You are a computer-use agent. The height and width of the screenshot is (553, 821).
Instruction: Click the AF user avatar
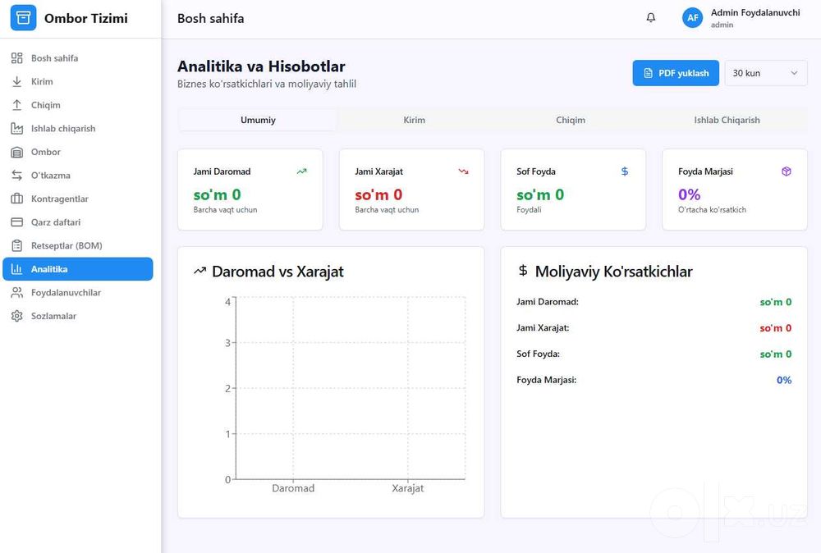pyautogui.click(x=692, y=18)
